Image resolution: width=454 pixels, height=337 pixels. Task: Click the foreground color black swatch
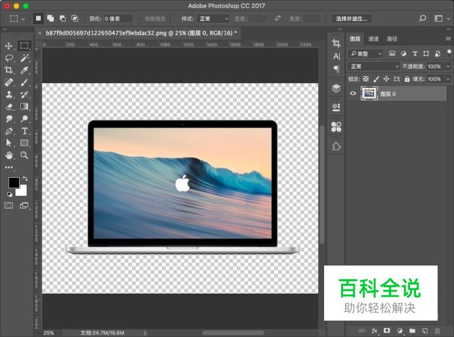[13, 182]
